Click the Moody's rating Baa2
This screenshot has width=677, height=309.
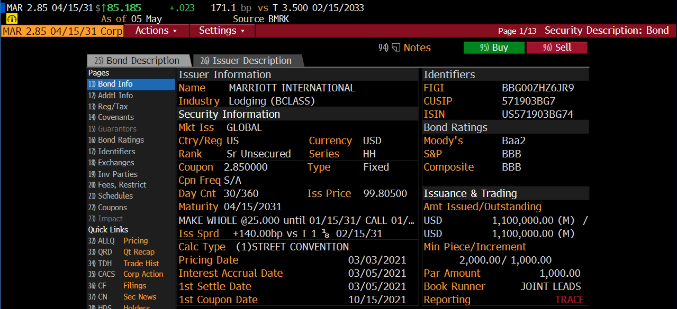(x=514, y=141)
